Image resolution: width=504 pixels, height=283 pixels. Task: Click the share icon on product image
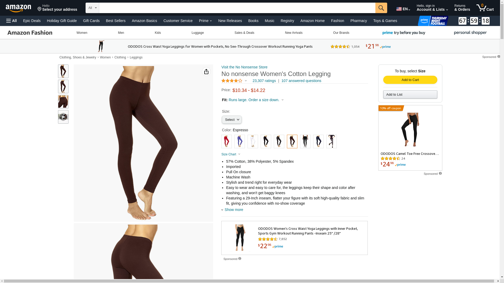206,72
